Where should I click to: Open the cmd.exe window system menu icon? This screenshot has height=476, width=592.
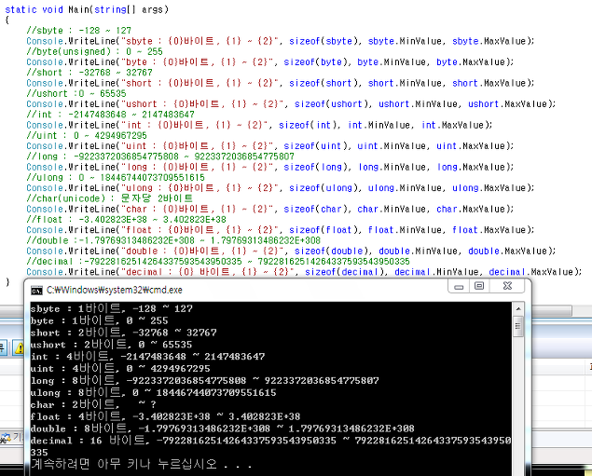(x=36, y=290)
